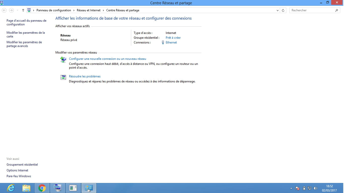Expand the address bar history dropdown
This screenshot has width=344, height=193.
pos(278,10)
